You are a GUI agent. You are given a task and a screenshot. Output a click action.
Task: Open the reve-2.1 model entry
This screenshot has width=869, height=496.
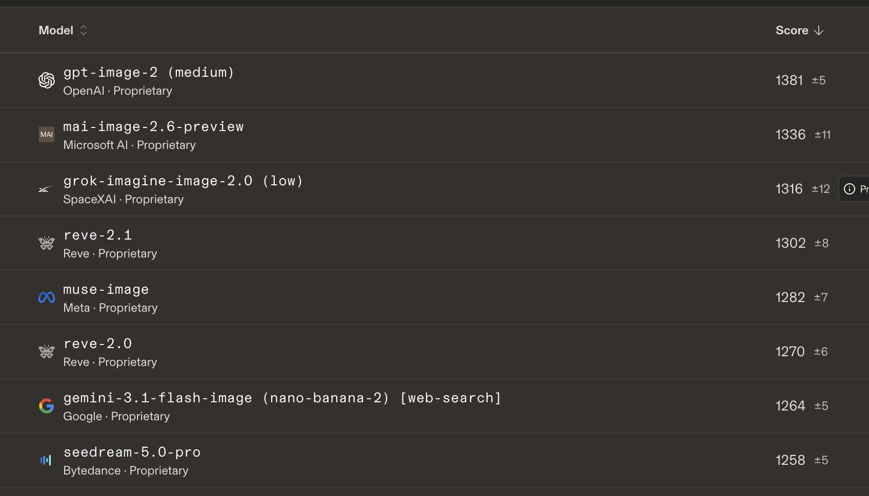coord(97,235)
